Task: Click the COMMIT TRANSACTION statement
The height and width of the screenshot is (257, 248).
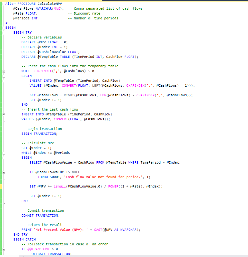Action: 40,216
